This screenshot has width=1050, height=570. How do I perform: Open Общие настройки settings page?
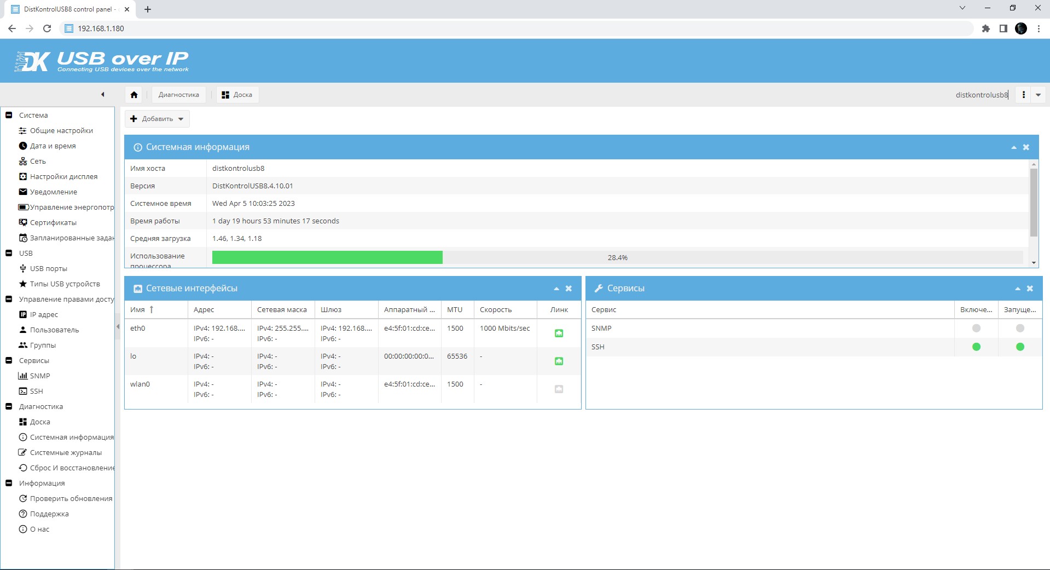coord(61,130)
